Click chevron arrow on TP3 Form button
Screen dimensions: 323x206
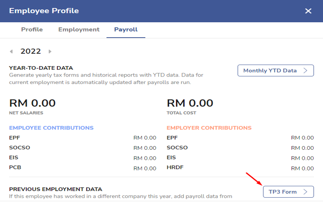tap(305, 192)
